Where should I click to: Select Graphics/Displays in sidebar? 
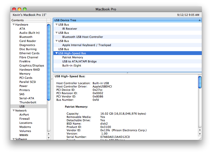point(32,65)
